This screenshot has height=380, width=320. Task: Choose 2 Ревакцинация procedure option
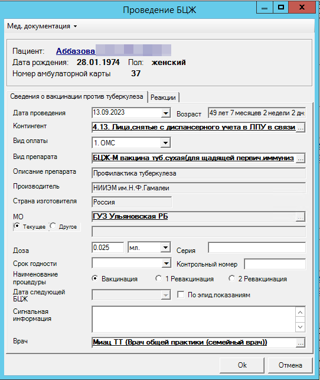[x=231, y=278]
